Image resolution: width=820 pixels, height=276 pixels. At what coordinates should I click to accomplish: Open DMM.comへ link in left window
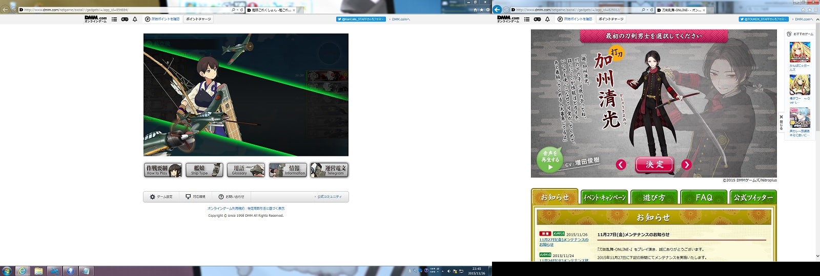tap(401, 19)
